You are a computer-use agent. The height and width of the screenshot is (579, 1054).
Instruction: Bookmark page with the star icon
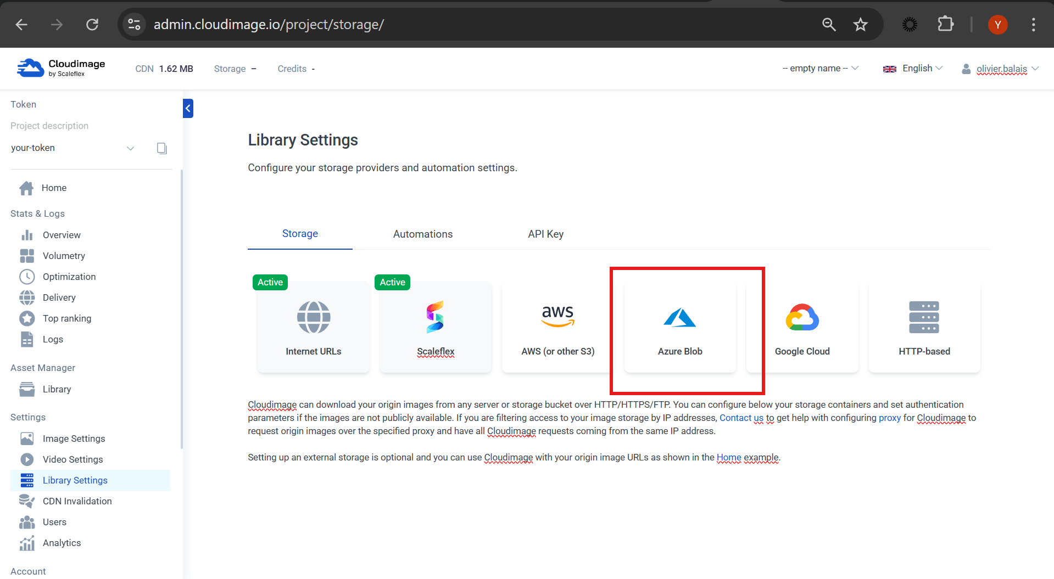click(860, 25)
